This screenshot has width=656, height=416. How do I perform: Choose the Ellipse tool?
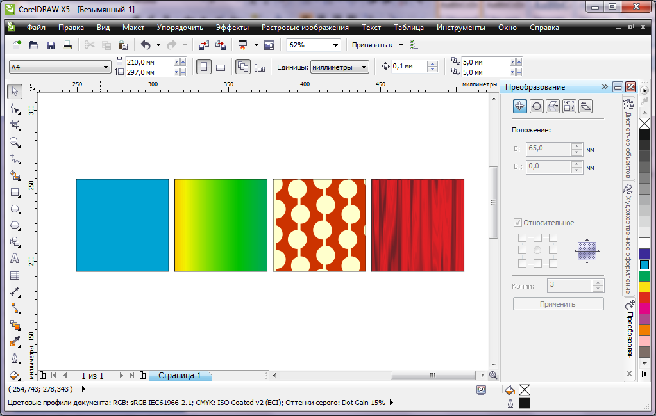coord(15,209)
